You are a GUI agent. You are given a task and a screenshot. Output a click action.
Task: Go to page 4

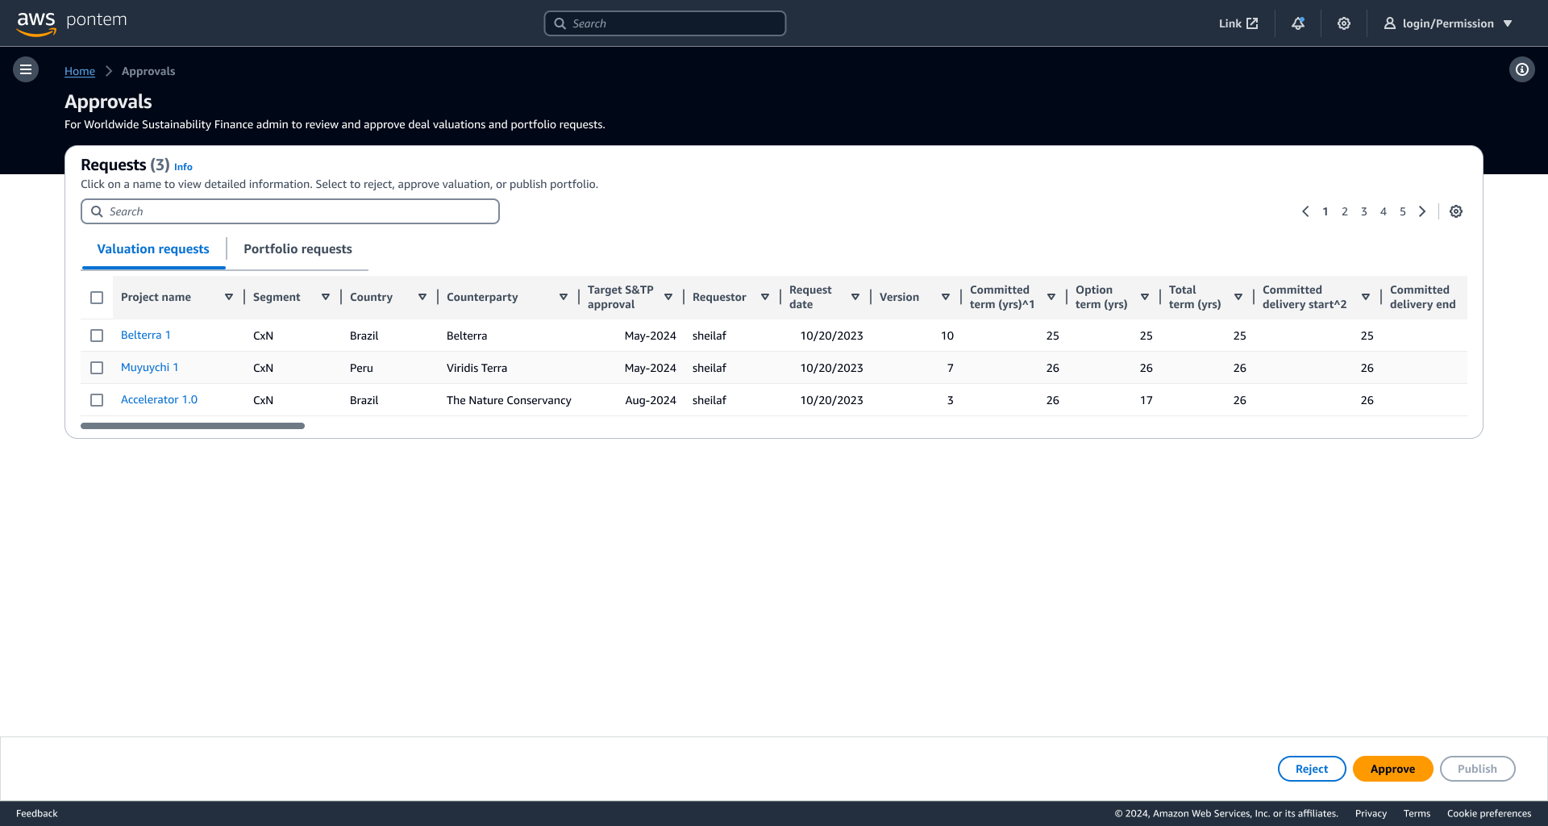pos(1384,211)
